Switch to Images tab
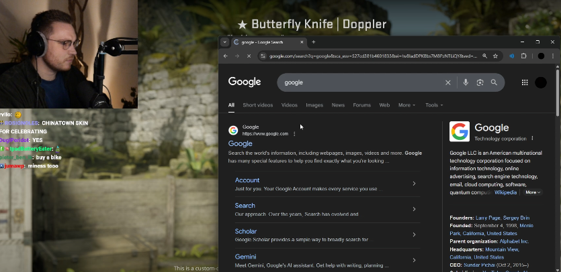Screen dimensions: 561x272 [x=314, y=105]
